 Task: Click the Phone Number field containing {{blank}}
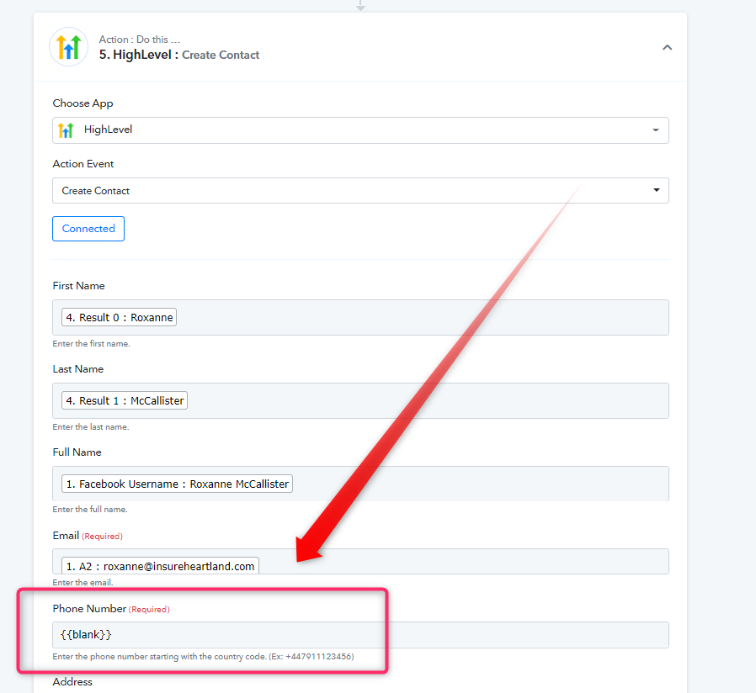[360, 635]
